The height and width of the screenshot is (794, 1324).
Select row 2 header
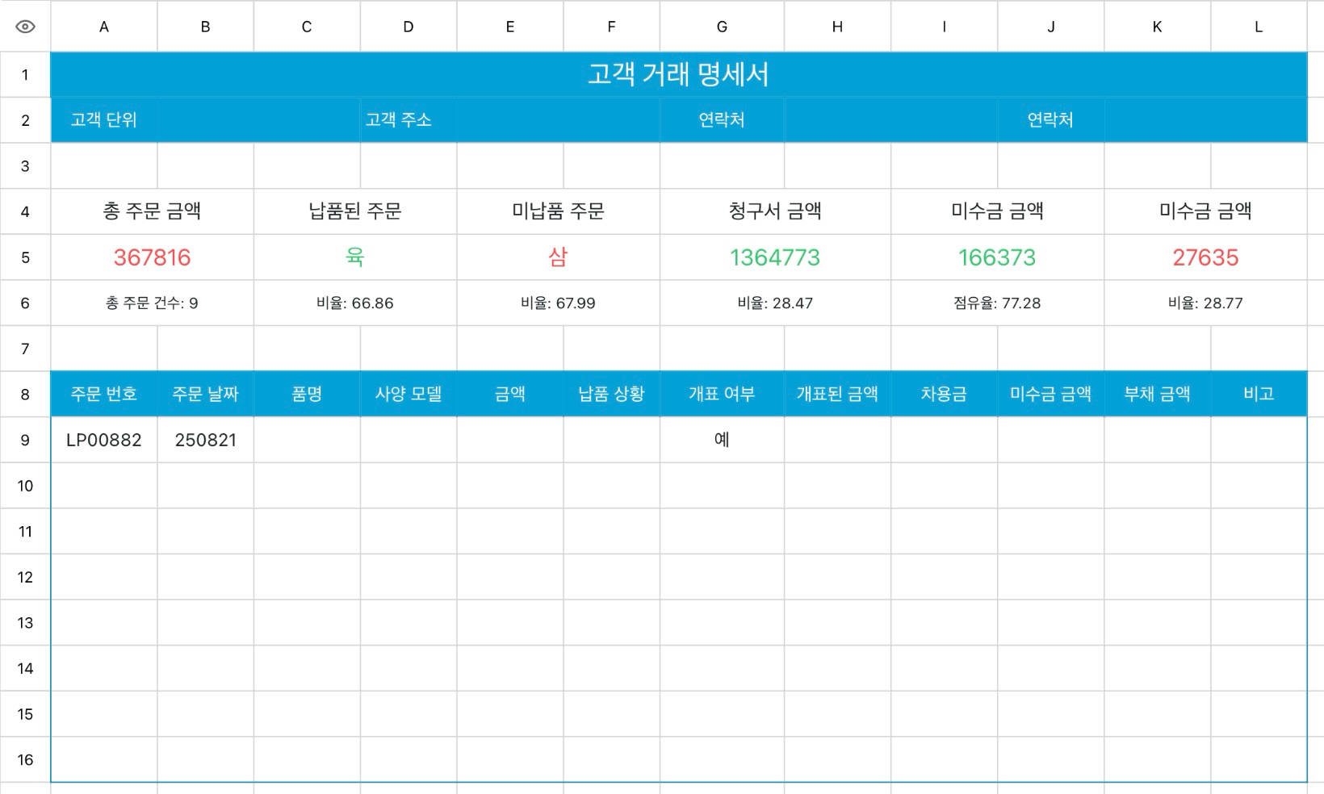[25, 120]
